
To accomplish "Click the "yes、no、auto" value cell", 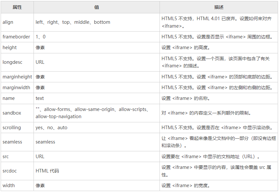I will click(x=51, y=128).
